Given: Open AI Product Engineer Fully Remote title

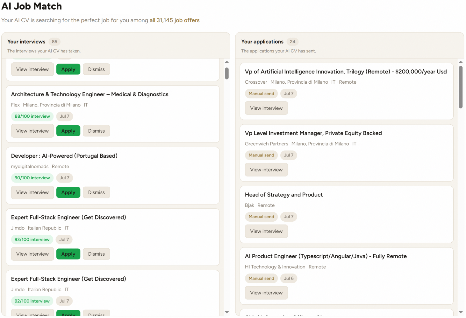Looking at the screenshot, I should (326, 256).
